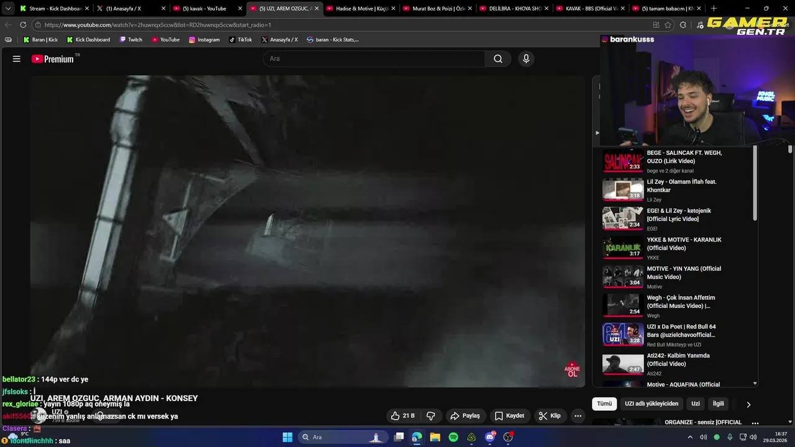The width and height of the screenshot is (795, 447).
Task: Switch to Murat Boz & Poizi tab
Action: [437, 9]
